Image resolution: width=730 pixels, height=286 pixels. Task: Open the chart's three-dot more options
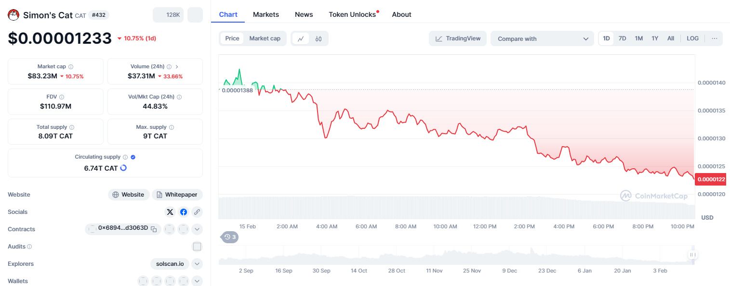[714, 38]
